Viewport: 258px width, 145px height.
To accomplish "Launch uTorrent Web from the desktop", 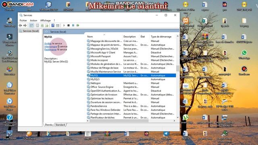I will pos(185,119).
